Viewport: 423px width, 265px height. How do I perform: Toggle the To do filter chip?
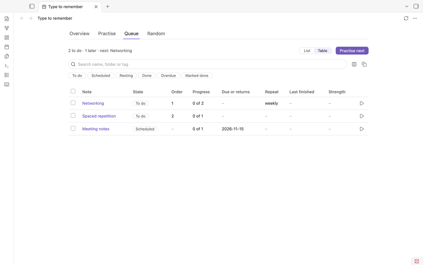point(77,76)
